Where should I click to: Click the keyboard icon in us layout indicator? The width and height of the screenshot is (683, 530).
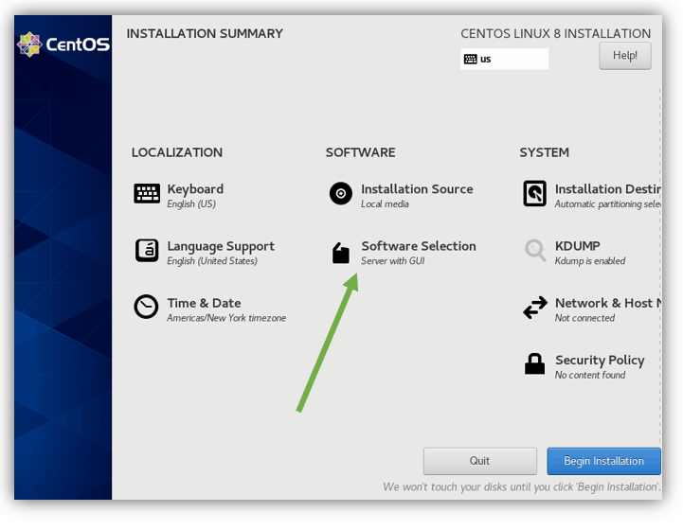click(x=471, y=60)
